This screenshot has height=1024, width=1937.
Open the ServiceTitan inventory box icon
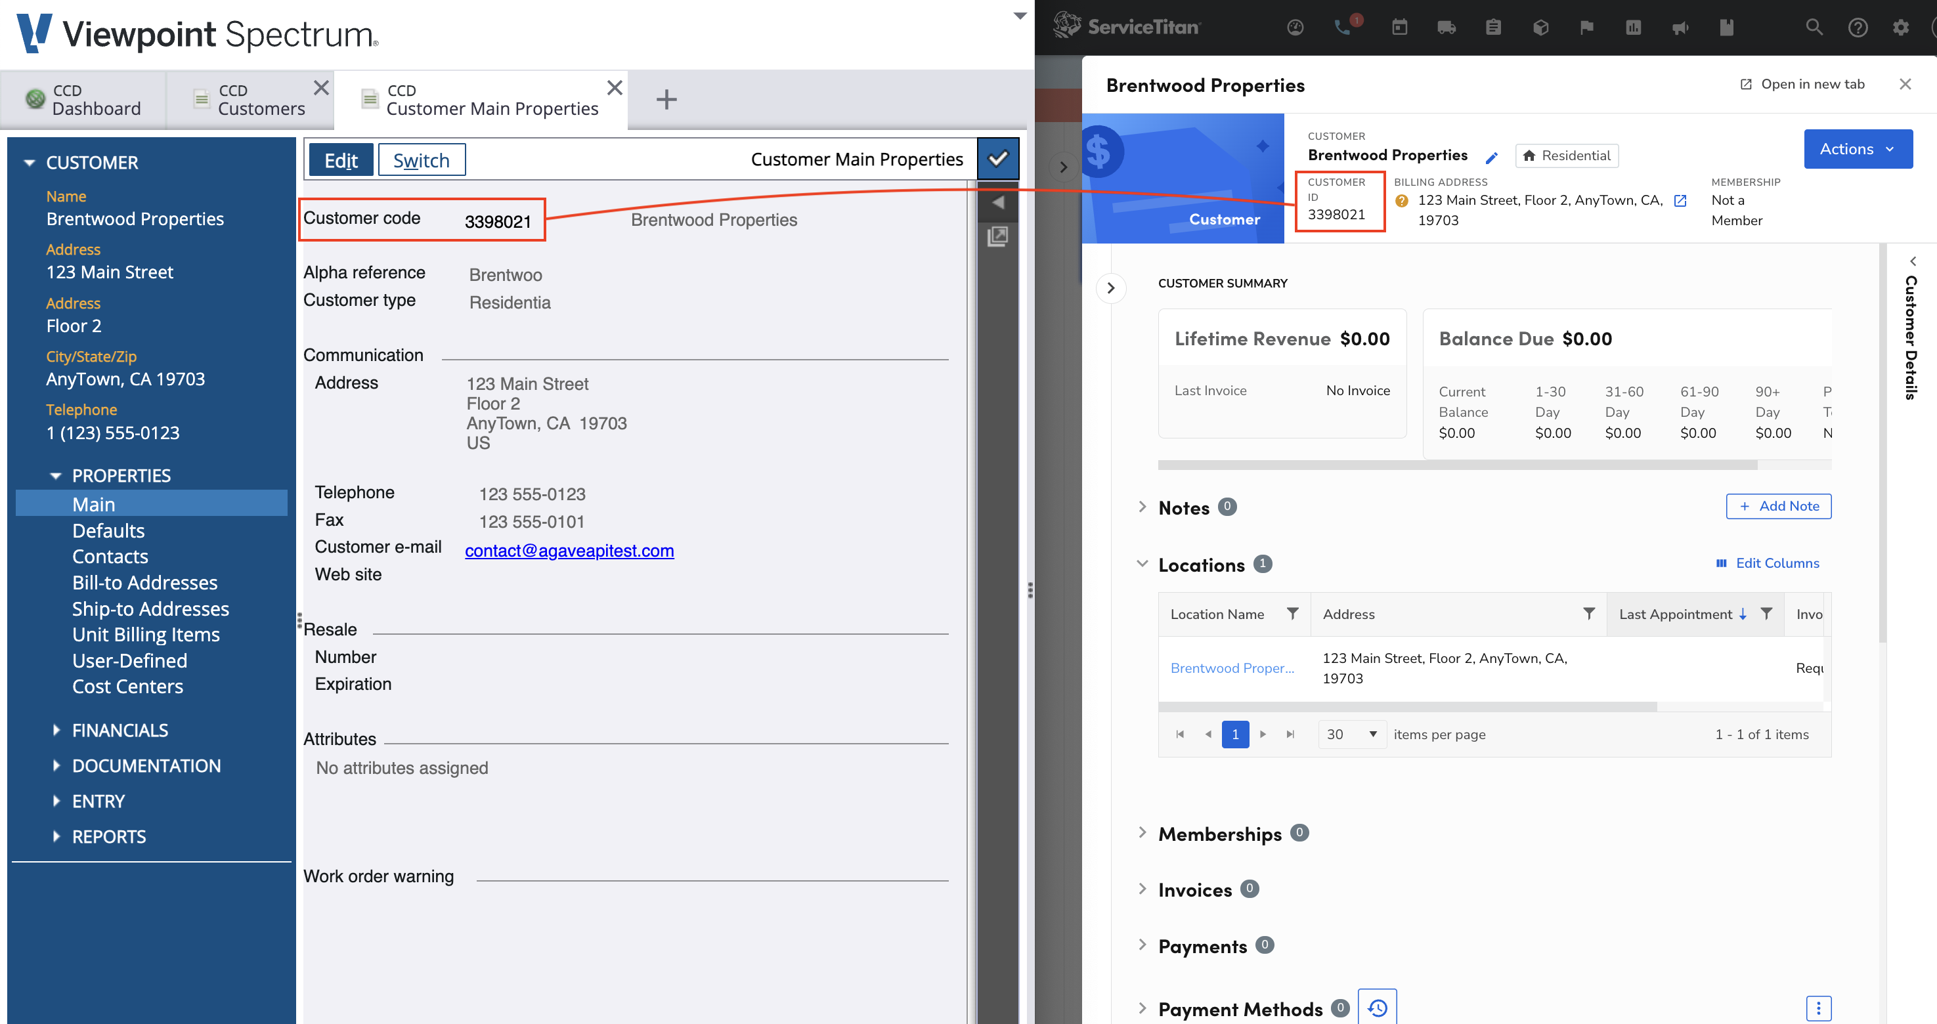pyautogui.click(x=1540, y=28)
